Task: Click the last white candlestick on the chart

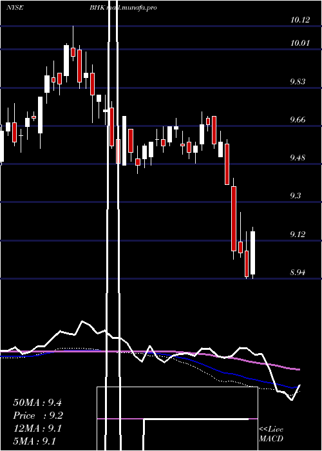Action: [x=252, y=253]
